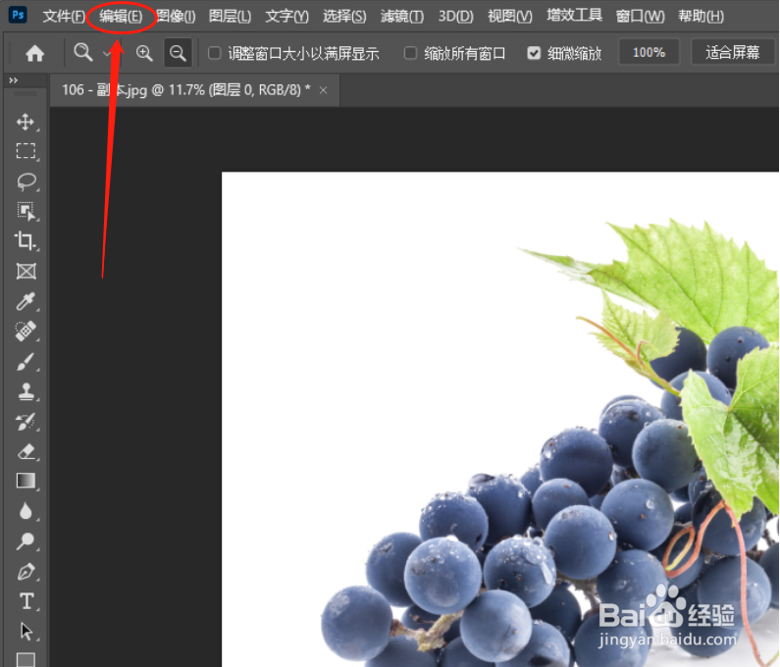780x667 pixels.
Task: Choose the Zoom In mode button
Action: click(144, 53)
